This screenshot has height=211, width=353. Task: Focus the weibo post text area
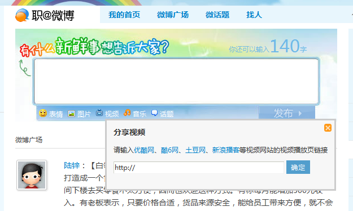[176, 81]
